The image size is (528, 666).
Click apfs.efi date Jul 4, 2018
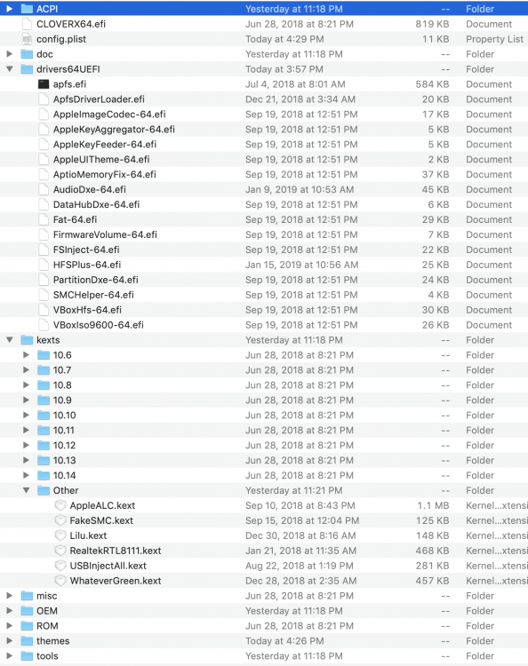pyautogui.click(x=295, y=84)
